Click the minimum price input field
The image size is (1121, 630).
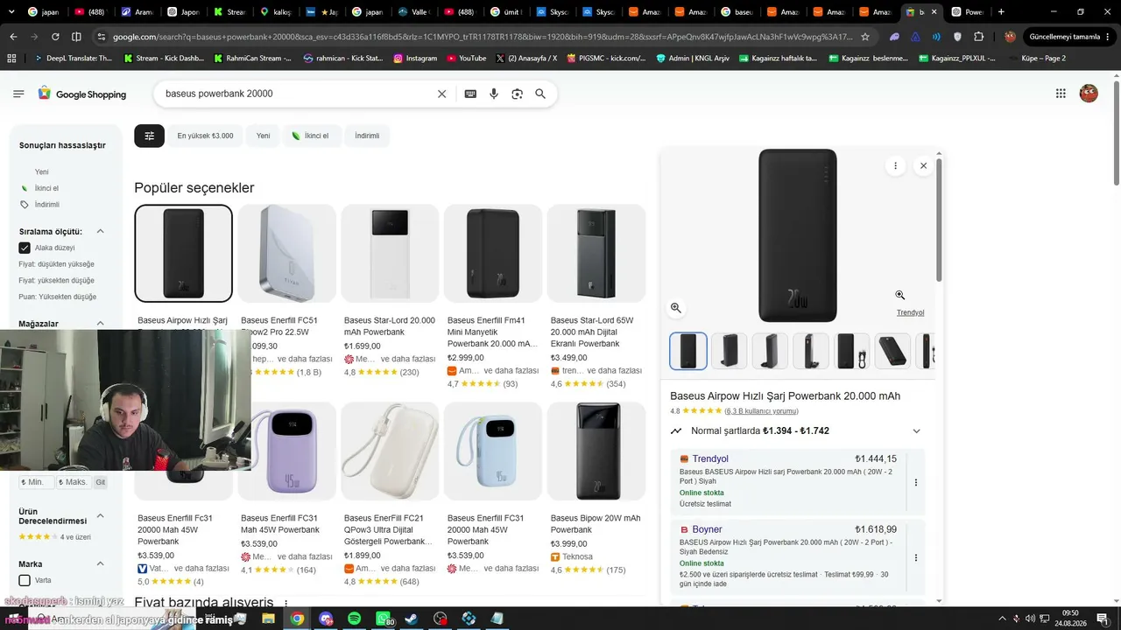tap(36, 482)
